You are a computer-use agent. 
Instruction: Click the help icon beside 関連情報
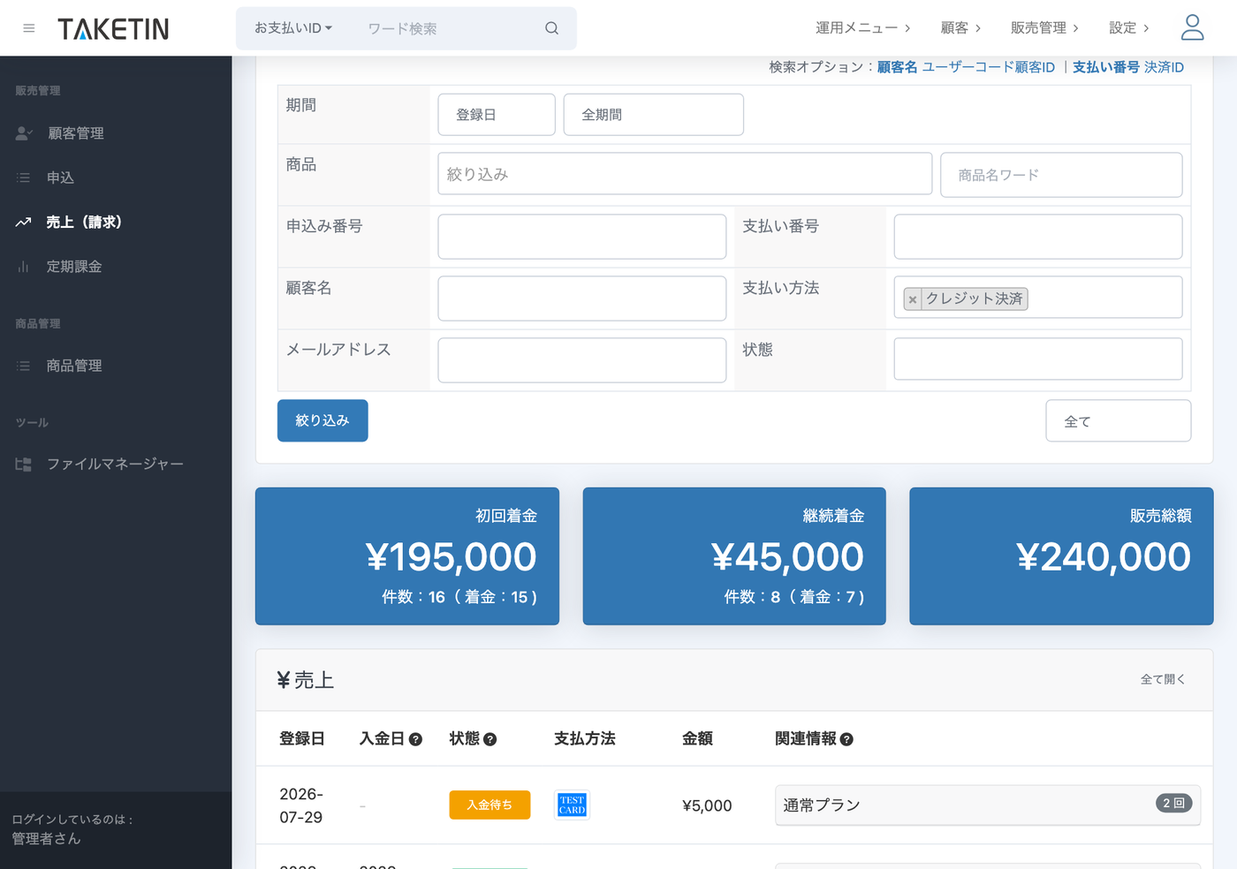click(x=846, y=739)
